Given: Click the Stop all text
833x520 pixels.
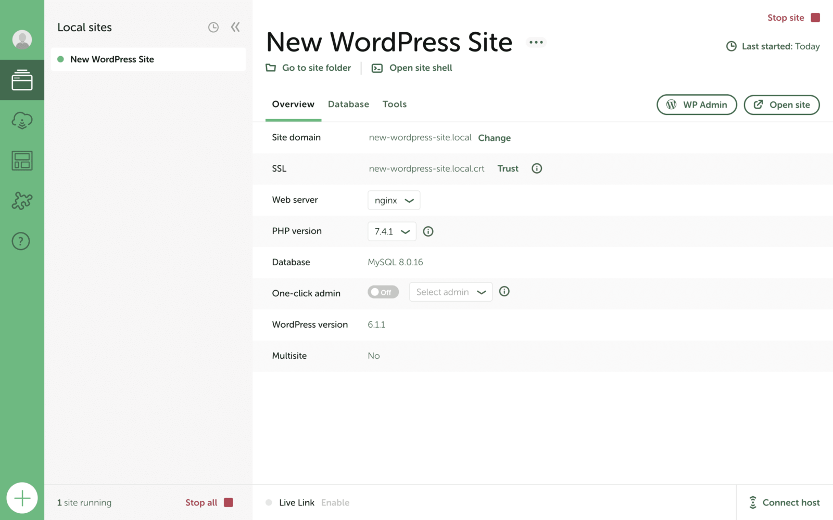Looking at the screenshot, I should (201, 502).
